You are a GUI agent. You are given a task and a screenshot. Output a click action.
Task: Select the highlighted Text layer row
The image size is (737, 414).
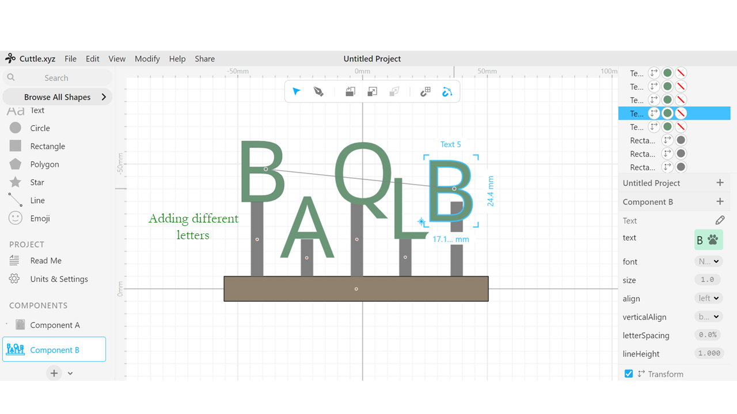(674, 113)
